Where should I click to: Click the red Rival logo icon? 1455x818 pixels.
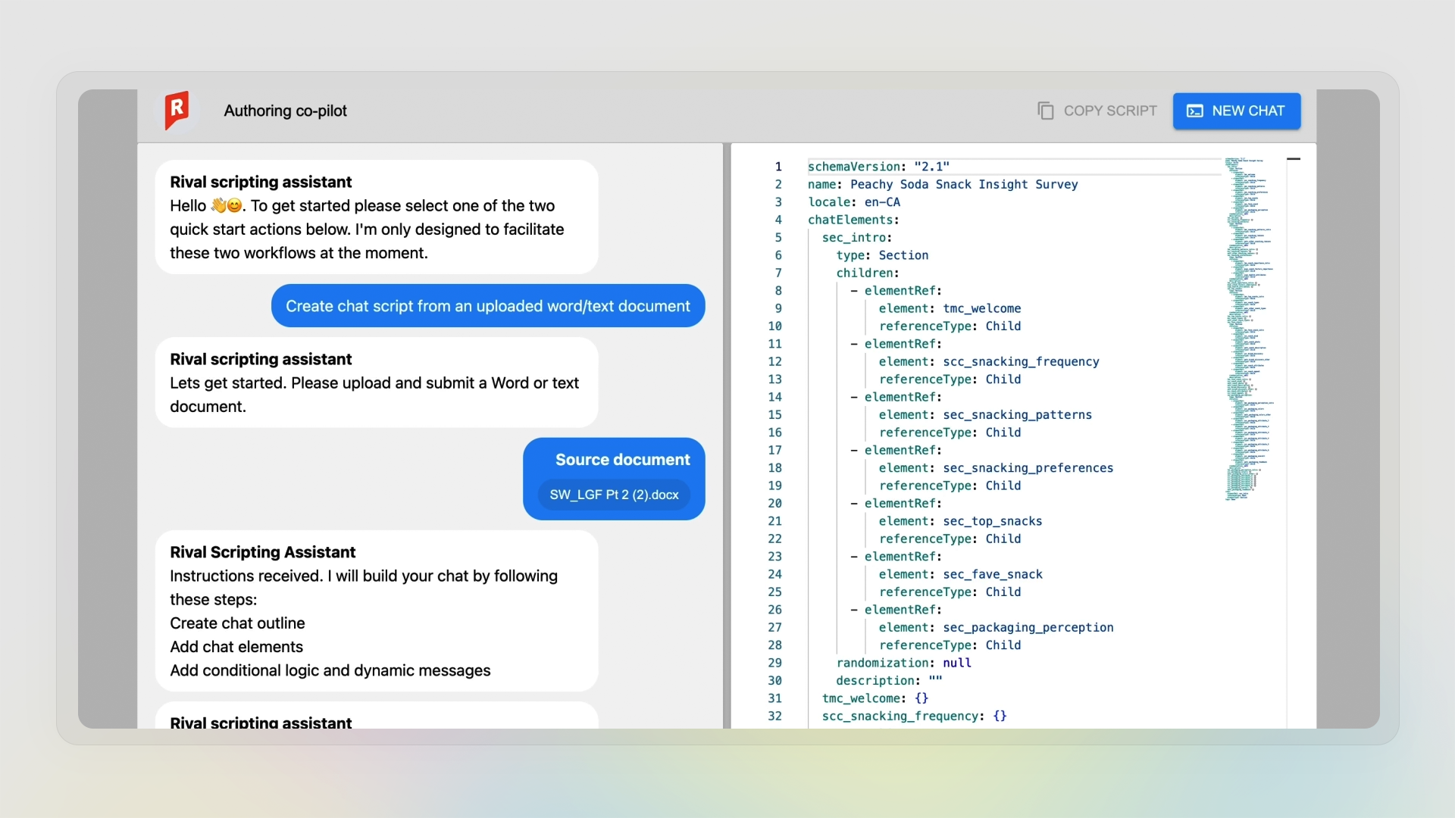[177, 111]
